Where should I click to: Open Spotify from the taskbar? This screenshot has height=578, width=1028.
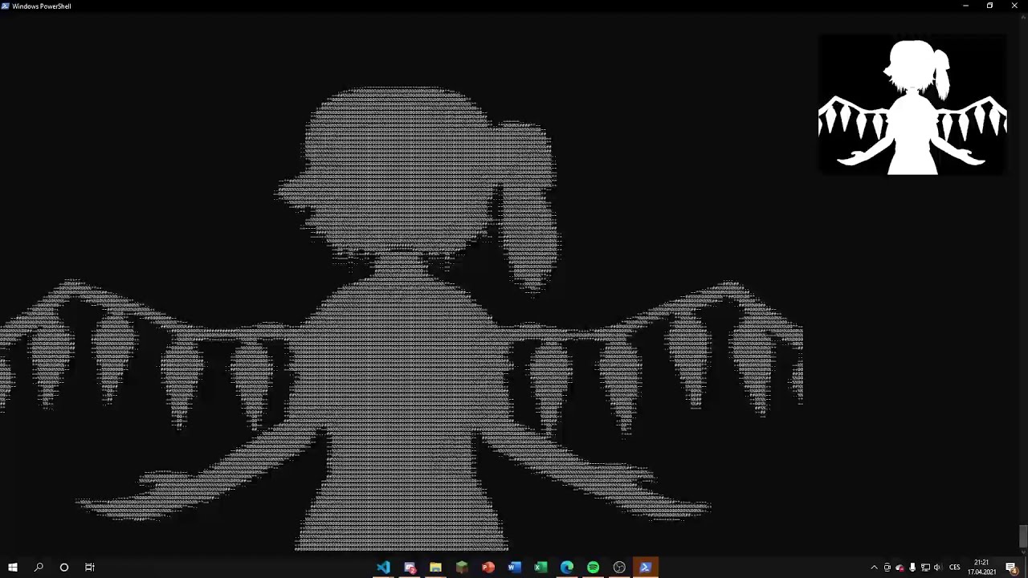coord(593,568)
